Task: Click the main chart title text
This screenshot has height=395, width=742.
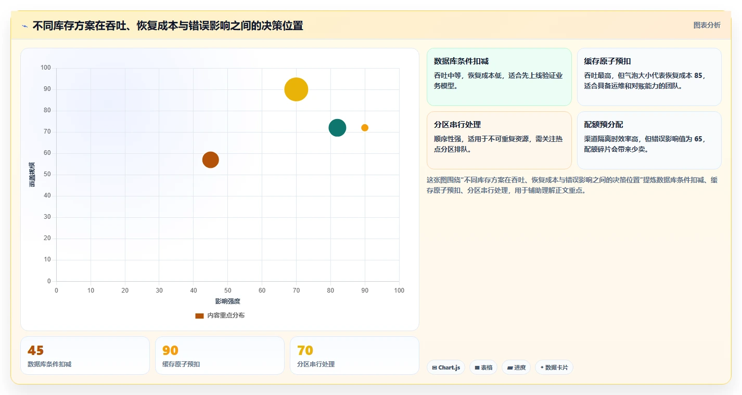Action: click(x=168, y=25)
